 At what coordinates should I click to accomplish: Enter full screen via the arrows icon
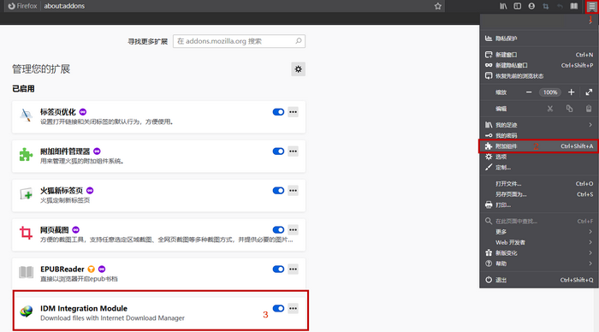(x=589, y=92)
